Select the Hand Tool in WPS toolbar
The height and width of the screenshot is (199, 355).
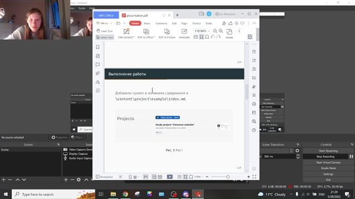[x=105, y=31]
